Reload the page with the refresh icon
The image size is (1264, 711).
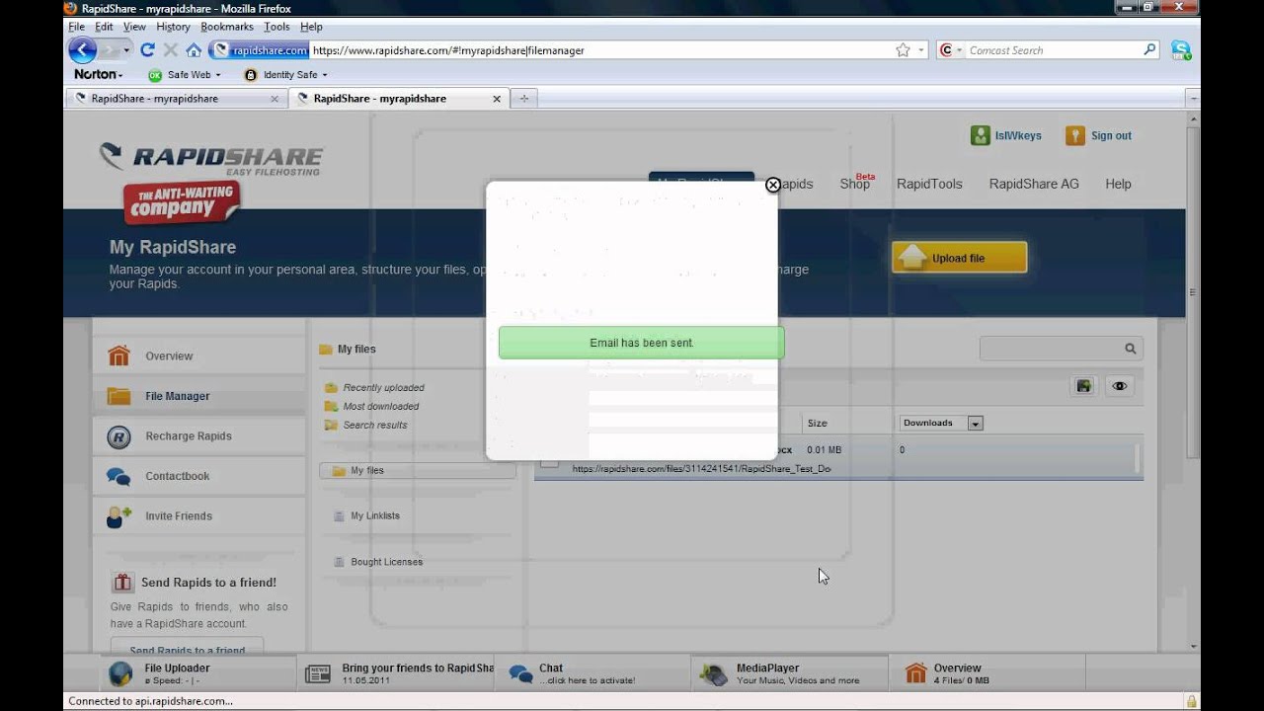(x=147, y=49)
